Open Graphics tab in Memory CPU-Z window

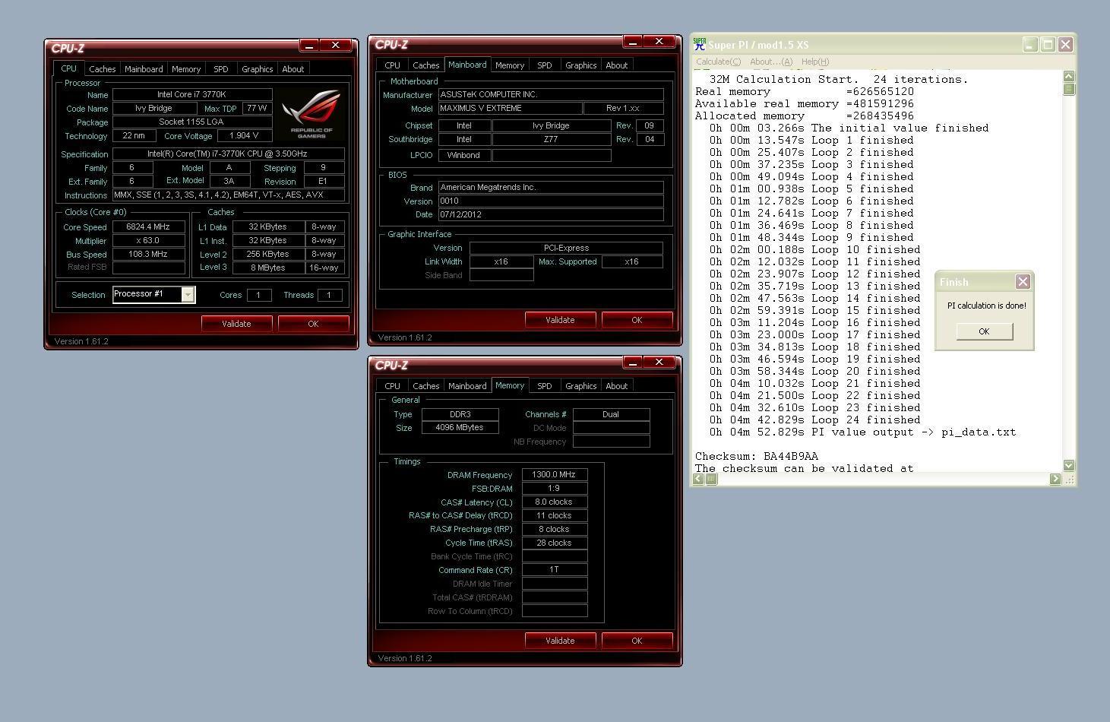(x=580, y=386)
